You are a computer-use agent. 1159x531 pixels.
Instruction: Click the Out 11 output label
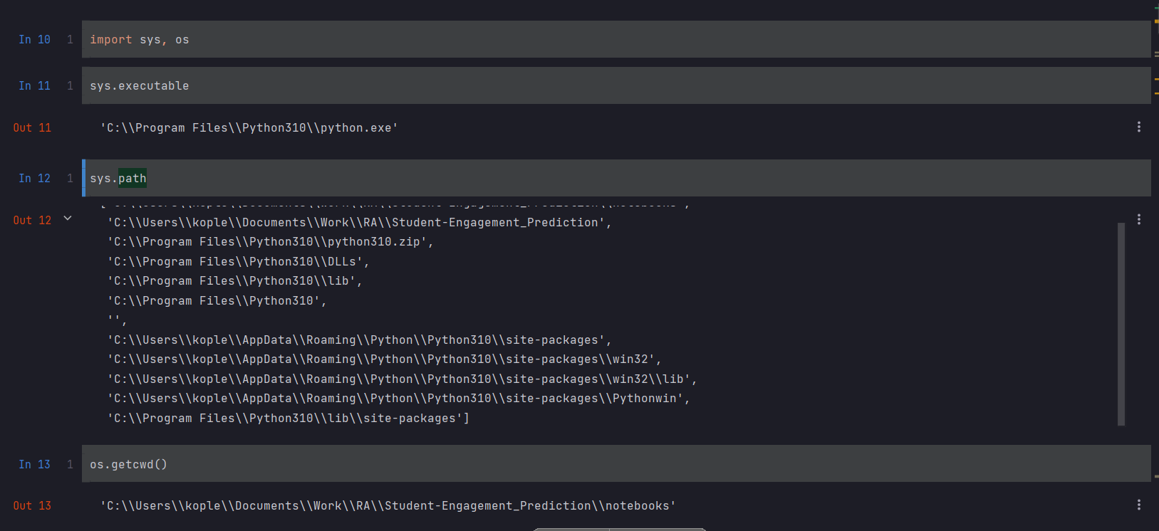point(32,128)
